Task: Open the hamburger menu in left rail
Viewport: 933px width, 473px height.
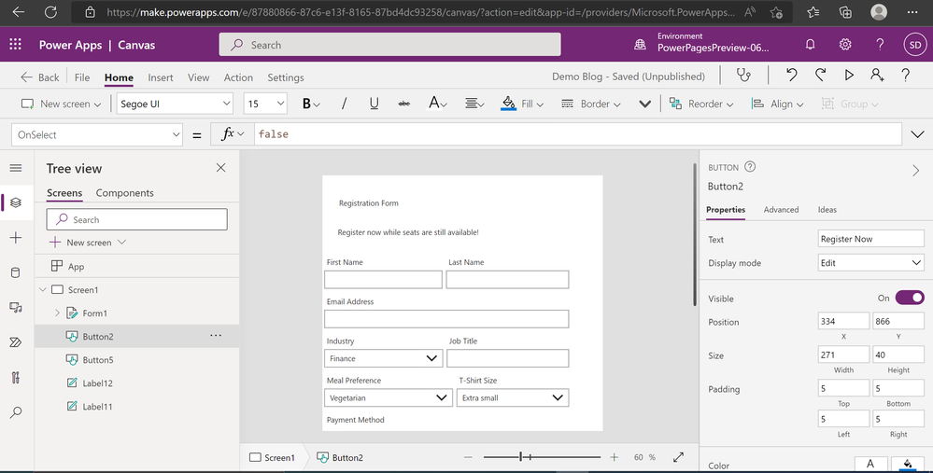Action: click(16, 168)
